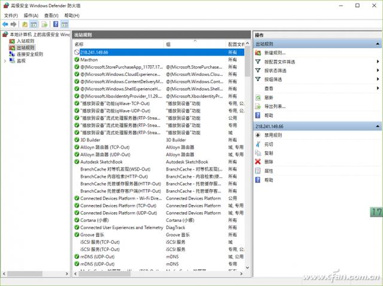Open 属性 for rule 218.241.149.66
383x286 pixels.
coord(269,171)
